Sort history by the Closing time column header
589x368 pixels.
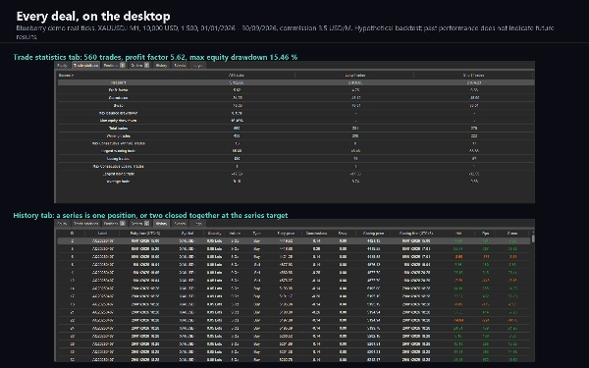pos(416,234)
